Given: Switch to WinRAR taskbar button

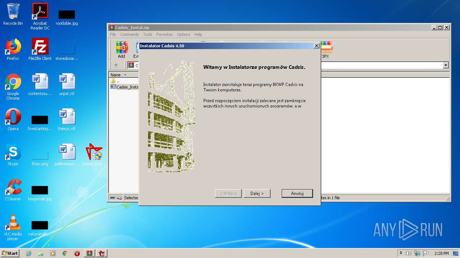Looking at the screenshot, I should 89,253.
